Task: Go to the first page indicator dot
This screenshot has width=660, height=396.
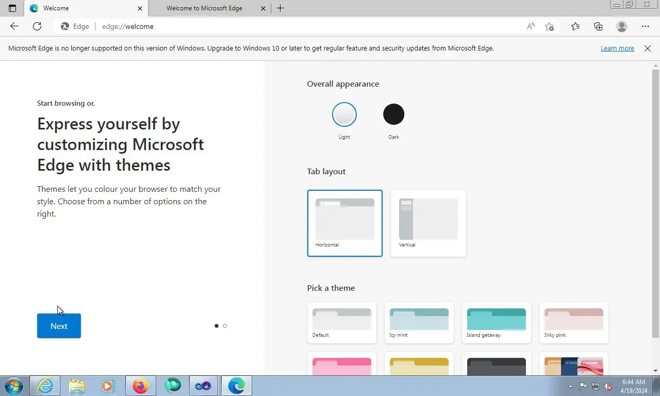Action: (x=217, y=326)
